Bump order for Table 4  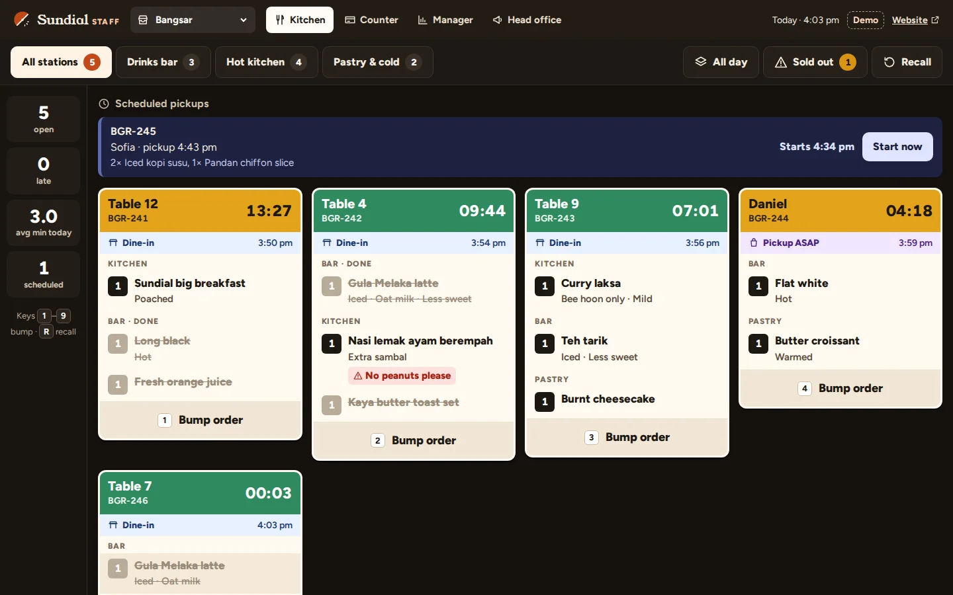point(414,440)
